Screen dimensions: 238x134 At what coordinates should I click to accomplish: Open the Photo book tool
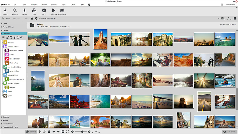click(62, 10)
